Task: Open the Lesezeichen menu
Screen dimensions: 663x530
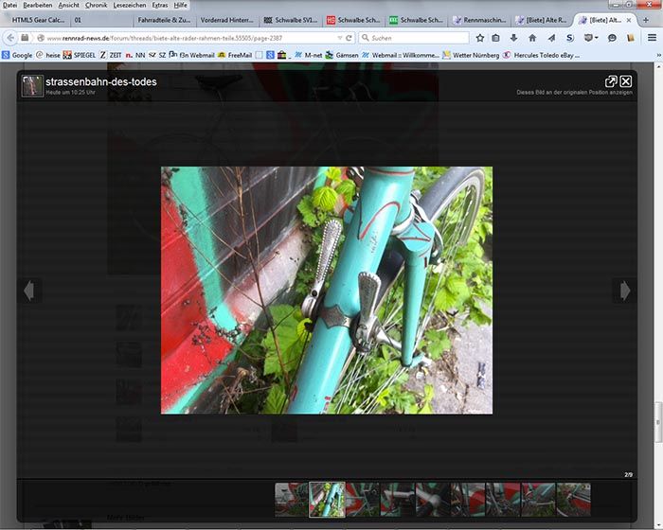Action: 129,5
